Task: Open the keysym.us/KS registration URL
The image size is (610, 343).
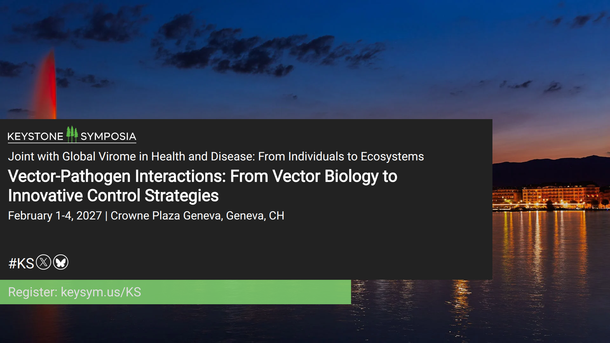Action: (101, 292)
